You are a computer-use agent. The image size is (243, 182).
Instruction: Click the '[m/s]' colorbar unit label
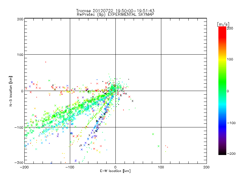coord(223,24)
